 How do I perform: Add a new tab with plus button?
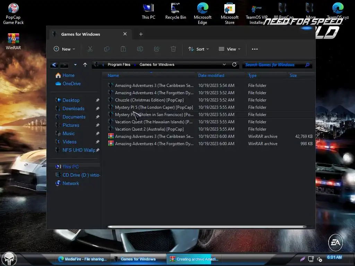tap(141, 34)
